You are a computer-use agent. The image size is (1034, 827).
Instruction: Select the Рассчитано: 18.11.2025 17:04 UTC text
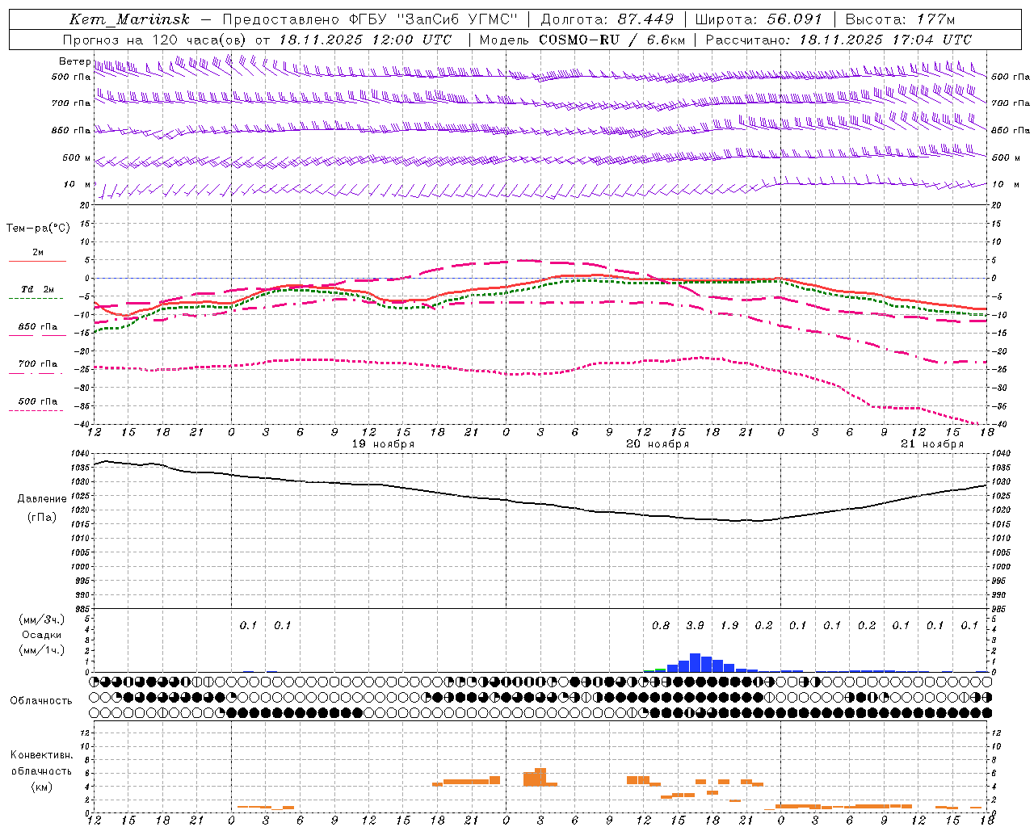pyautogui.click(x=839, y=40)
